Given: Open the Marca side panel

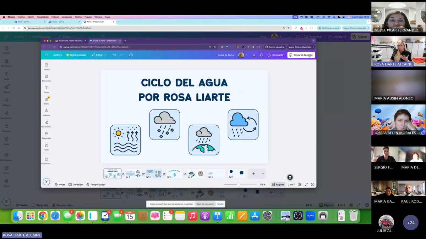Looking at the screenshot, I should 47,101.
